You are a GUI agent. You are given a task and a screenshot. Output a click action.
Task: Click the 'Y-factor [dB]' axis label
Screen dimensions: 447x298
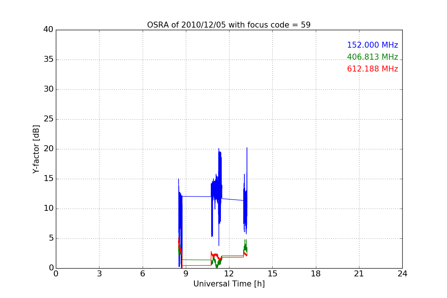point(36,149)
